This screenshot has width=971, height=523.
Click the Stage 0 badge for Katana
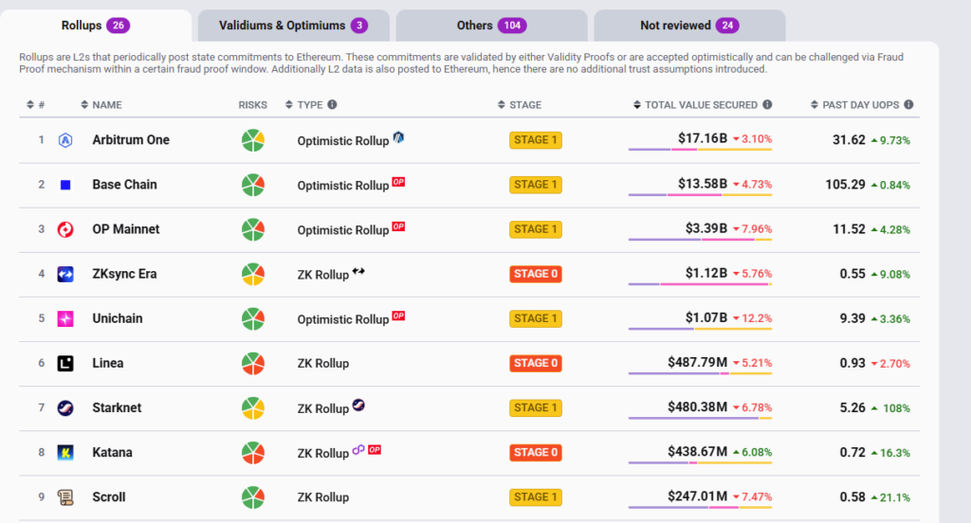536,452
